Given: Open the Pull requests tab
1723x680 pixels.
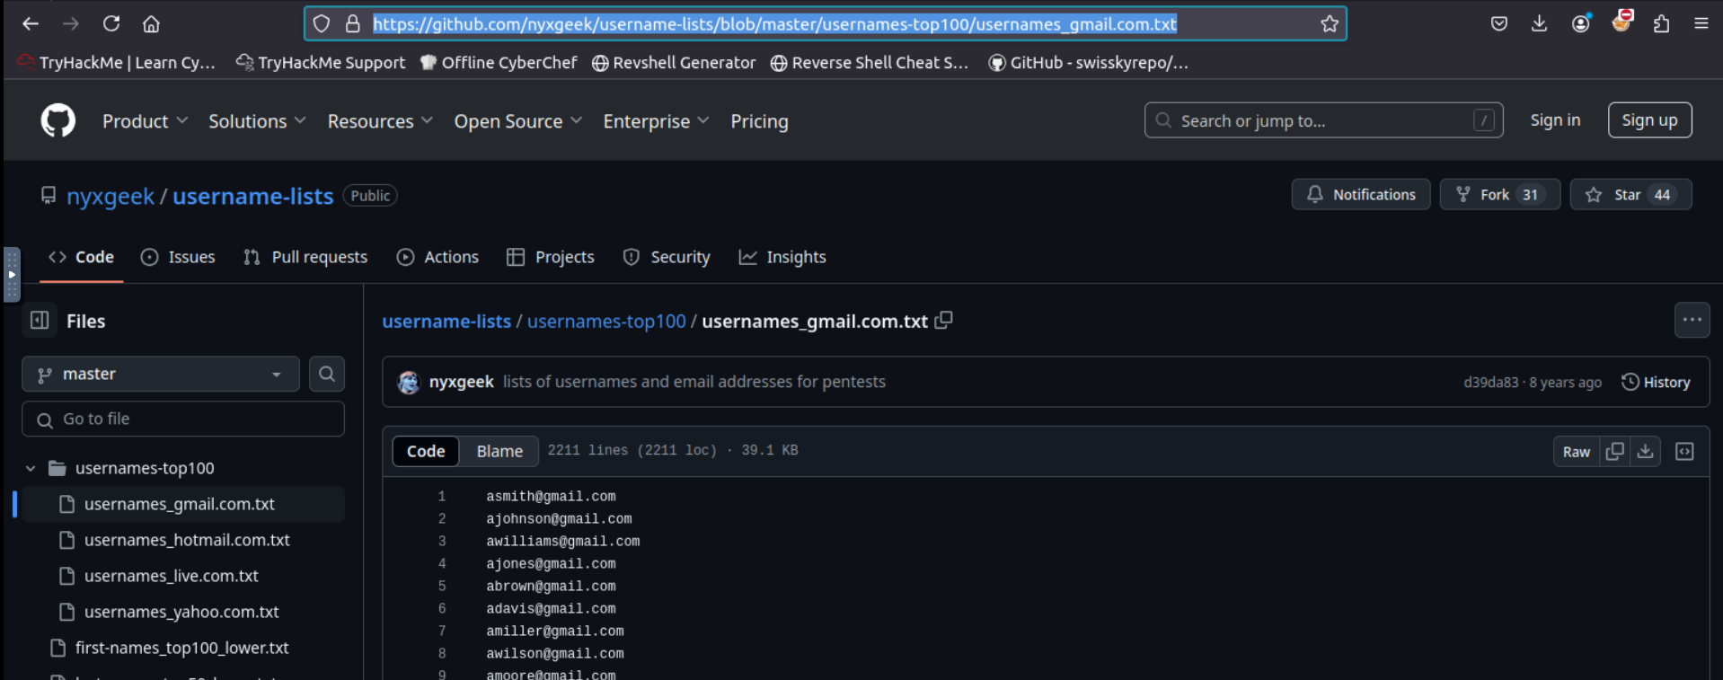Looking at the screenshot, I should (x=305, y=257).
